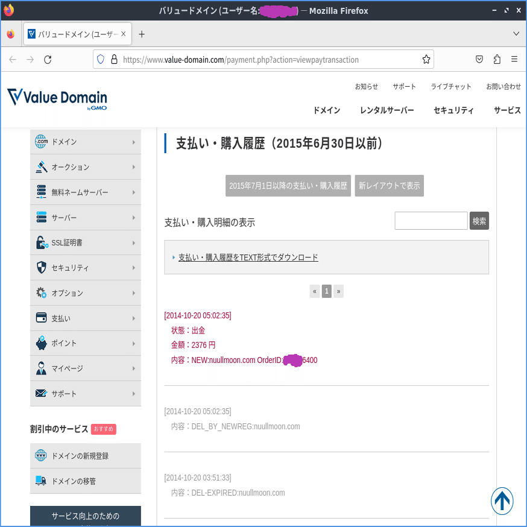Screen dimensions: 527x527
Task: Click the scroll-to-top arrow button
Action: [x=502, y=501]
